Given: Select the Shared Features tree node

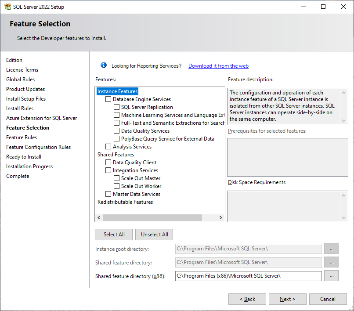Looking at the screenshot, I should click(x=116, y=155).
